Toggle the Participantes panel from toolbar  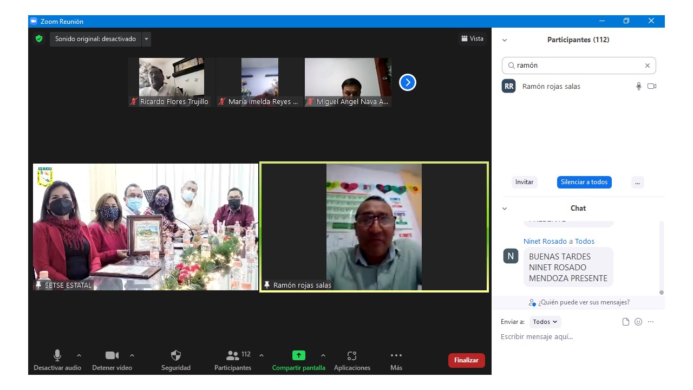pyautogui.click(x=233, y=360)
